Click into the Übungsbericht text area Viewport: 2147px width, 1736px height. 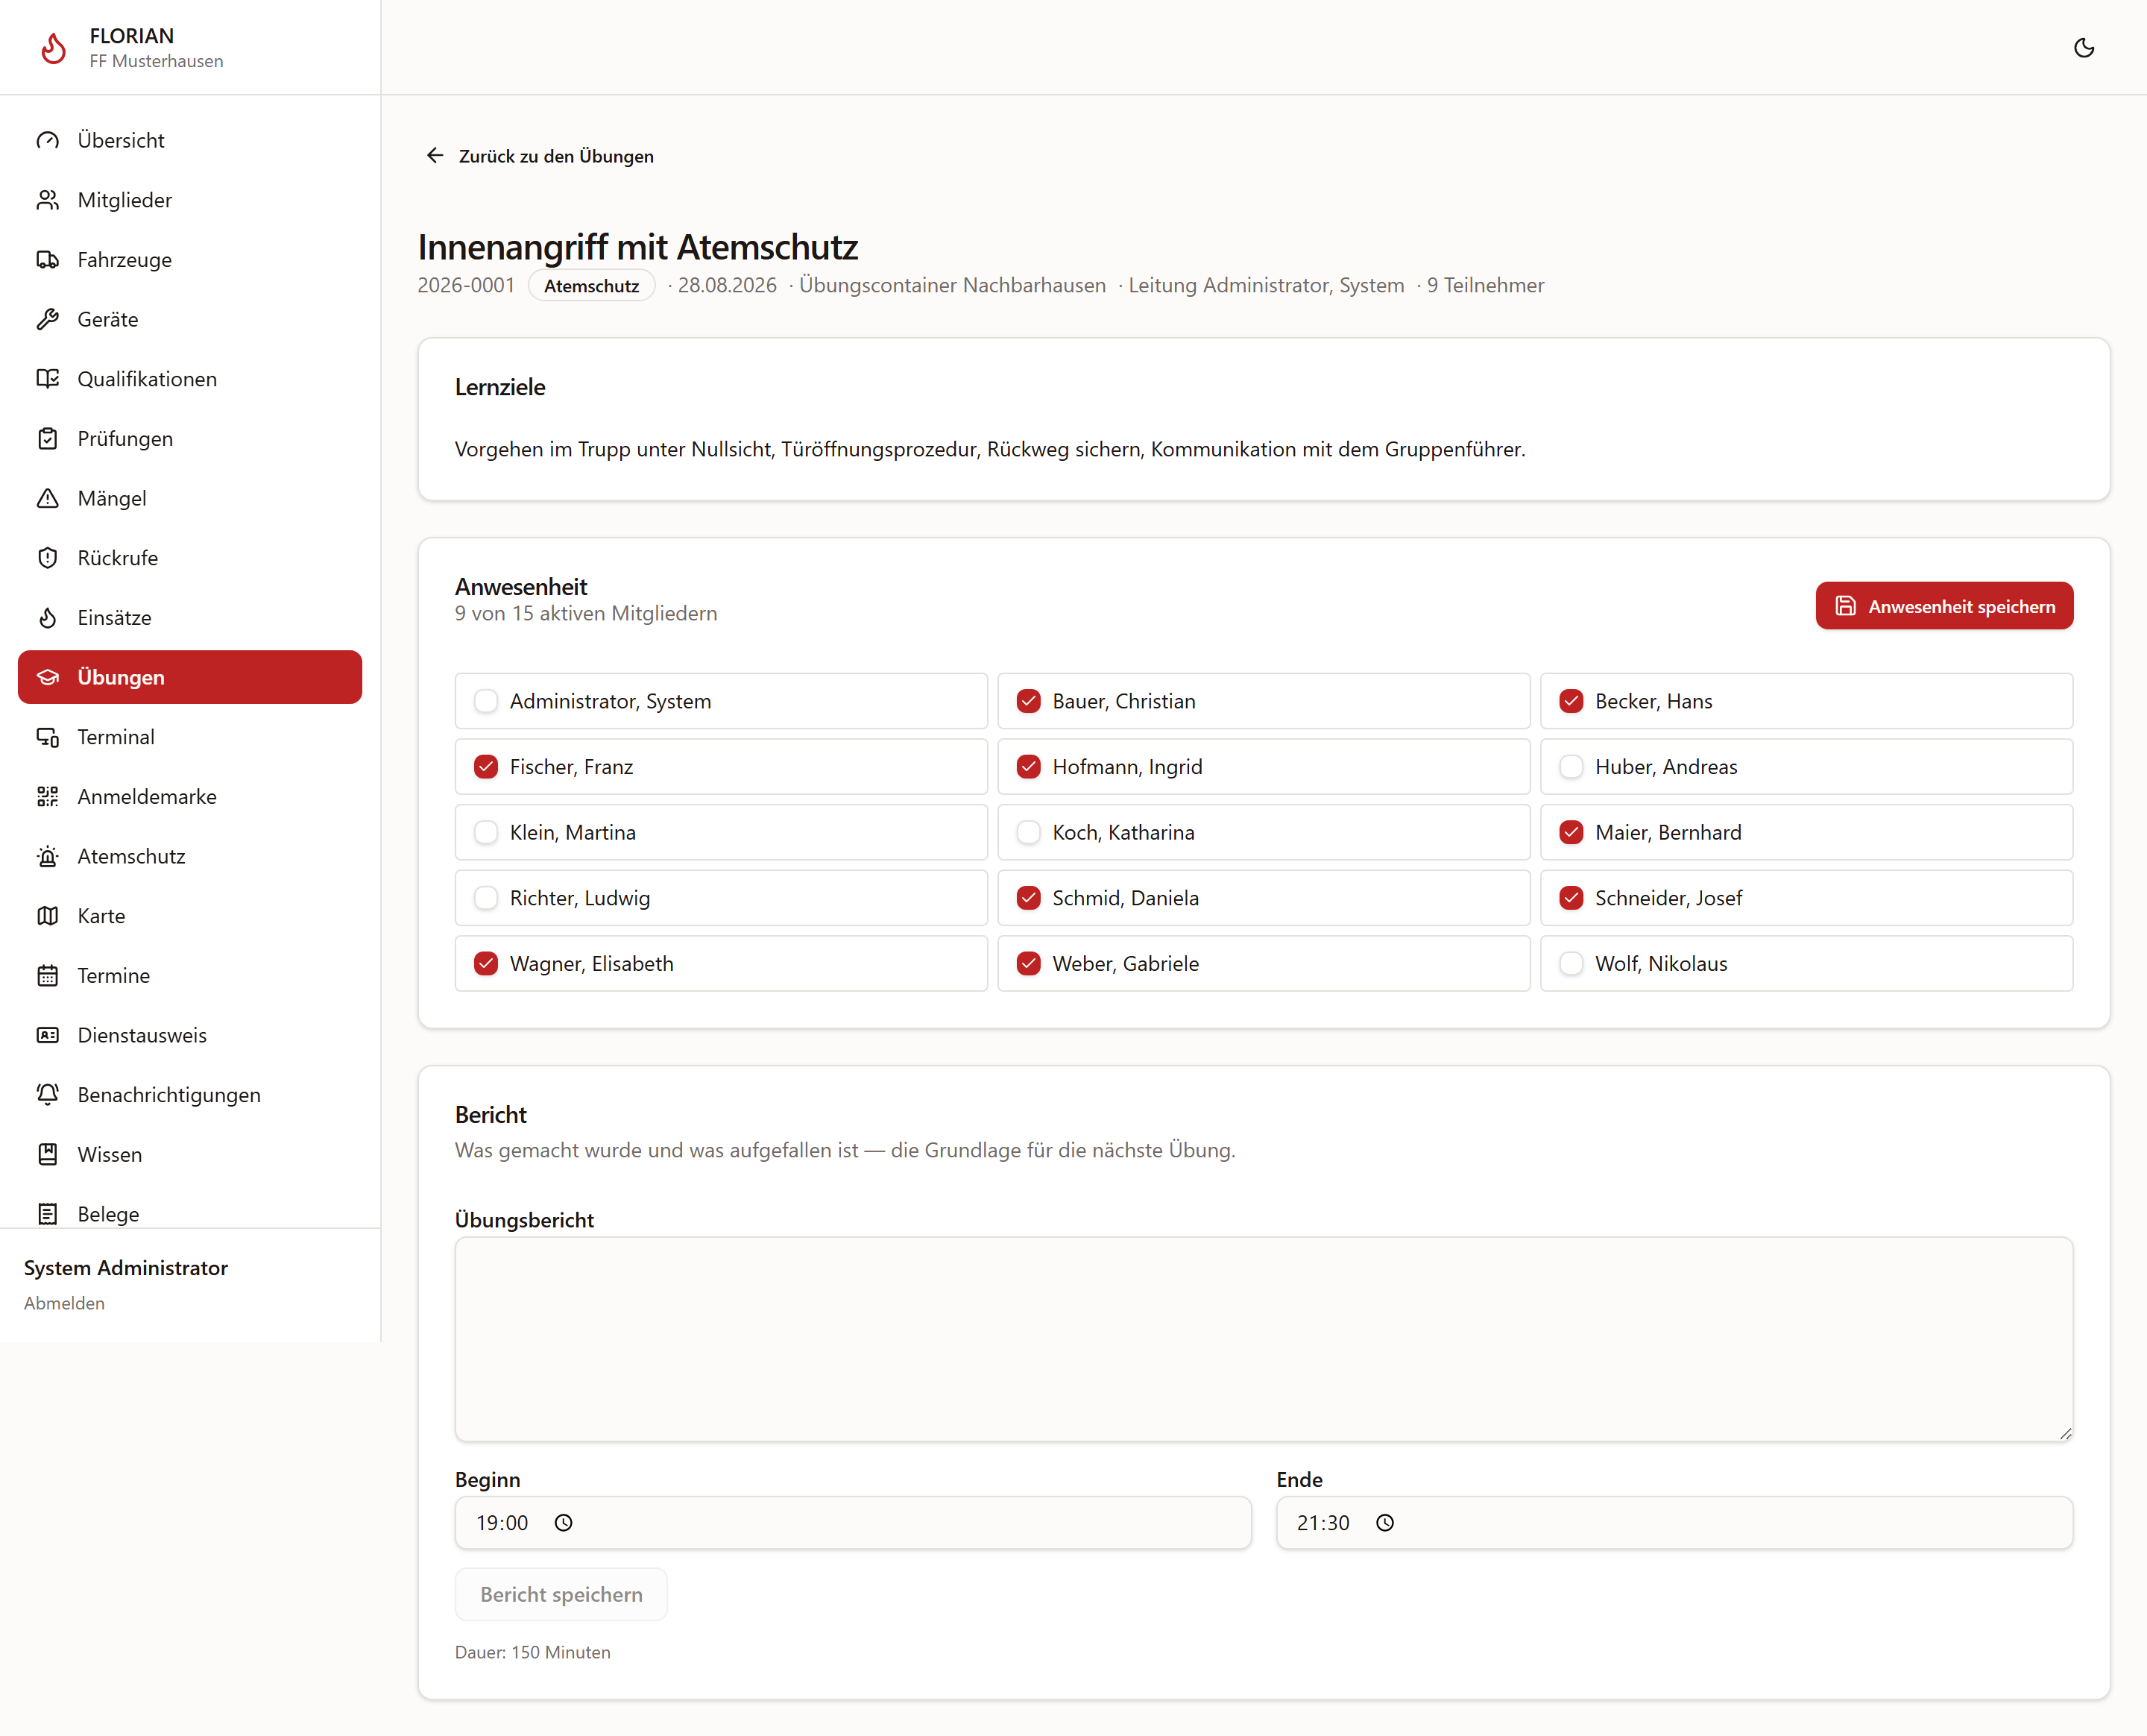(1264, 1339)
